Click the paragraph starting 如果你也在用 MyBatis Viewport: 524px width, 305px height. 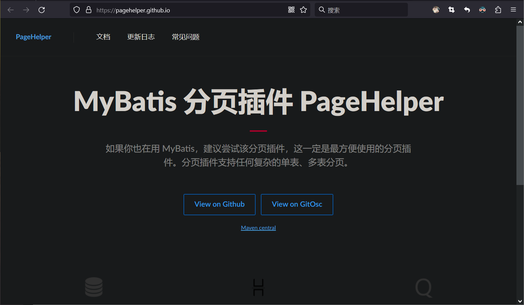point(258,155)
